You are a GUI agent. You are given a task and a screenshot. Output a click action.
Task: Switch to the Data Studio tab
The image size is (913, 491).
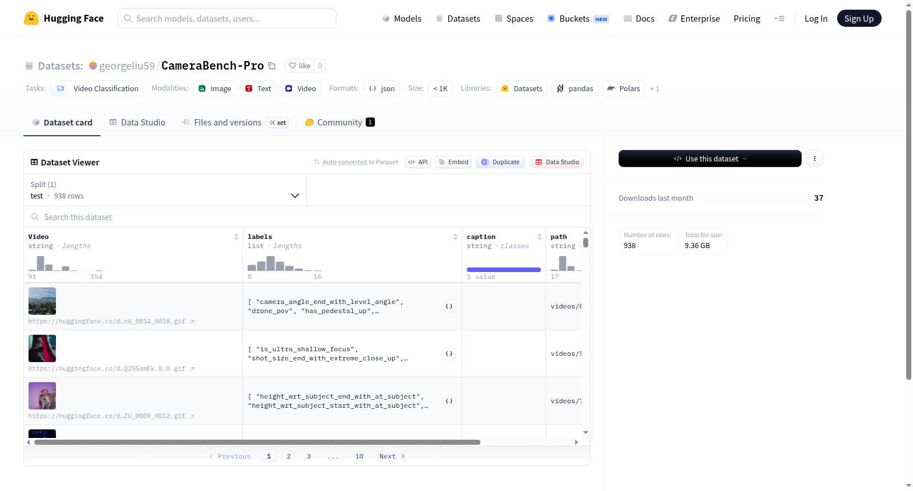(138, 122)
